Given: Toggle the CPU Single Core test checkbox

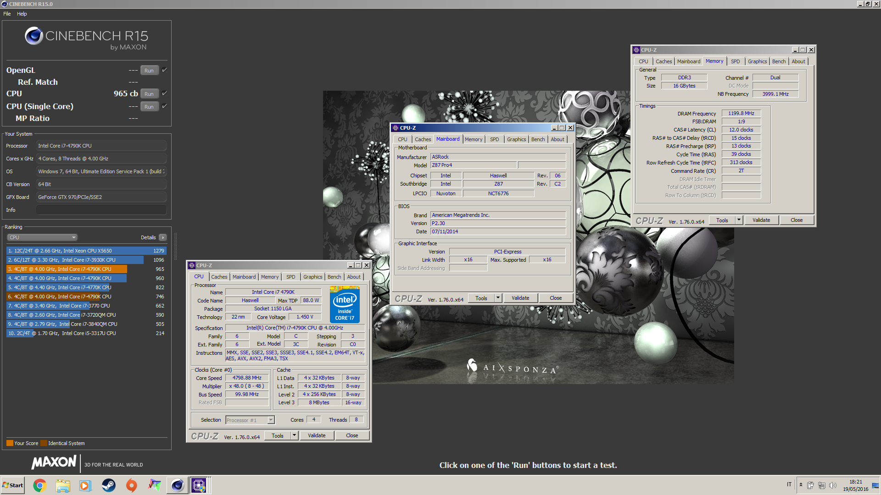Looking at the screenshot, I should [x=164, y=106].
